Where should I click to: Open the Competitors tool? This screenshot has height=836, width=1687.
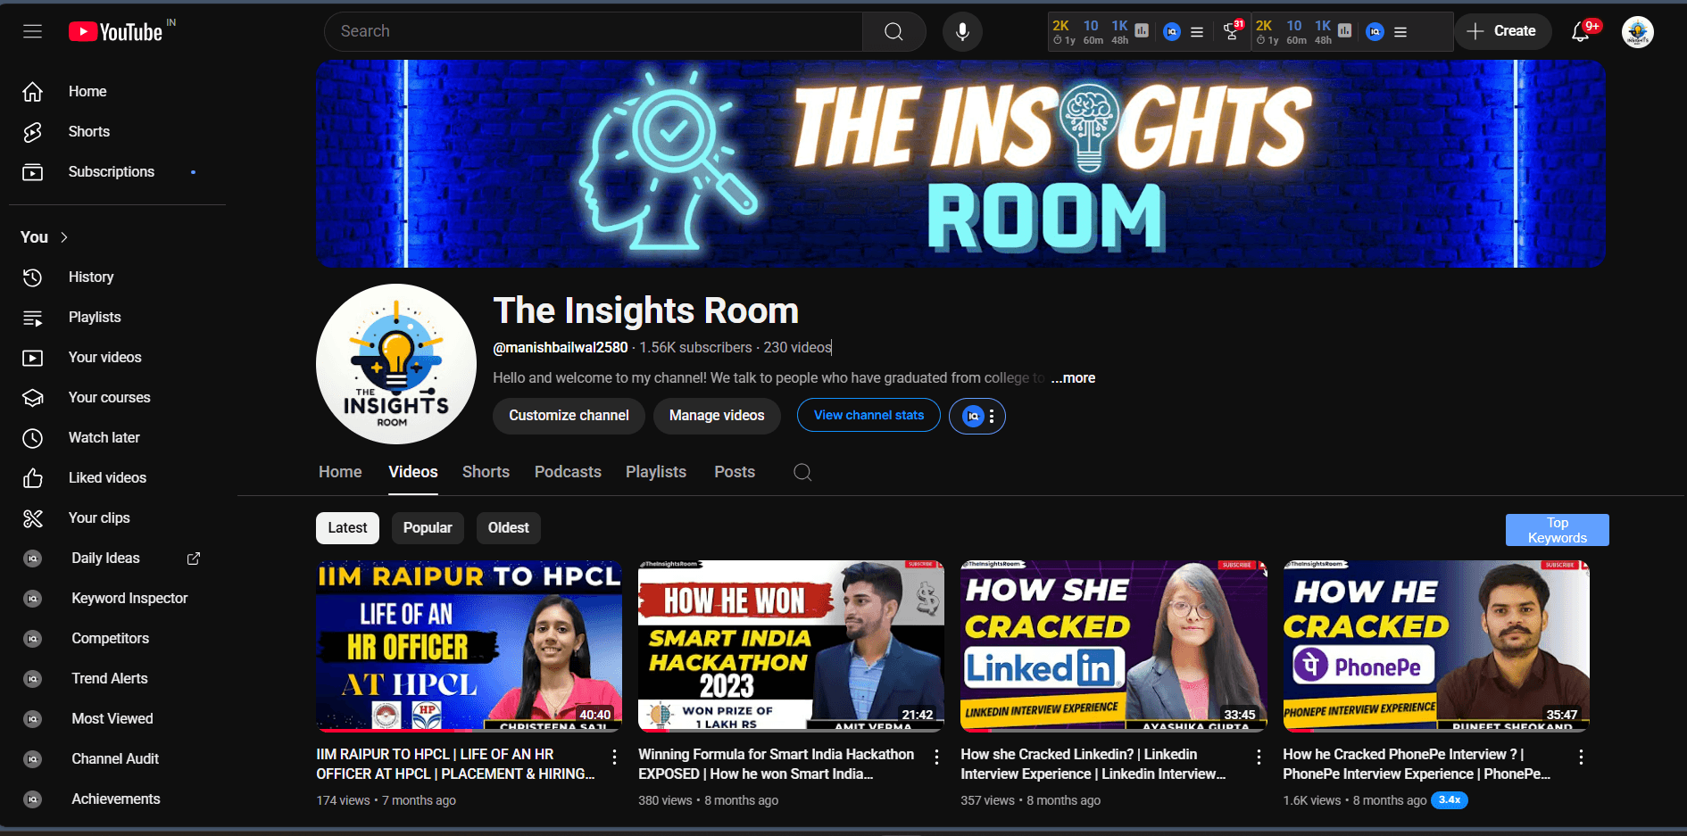coord(110,638)
